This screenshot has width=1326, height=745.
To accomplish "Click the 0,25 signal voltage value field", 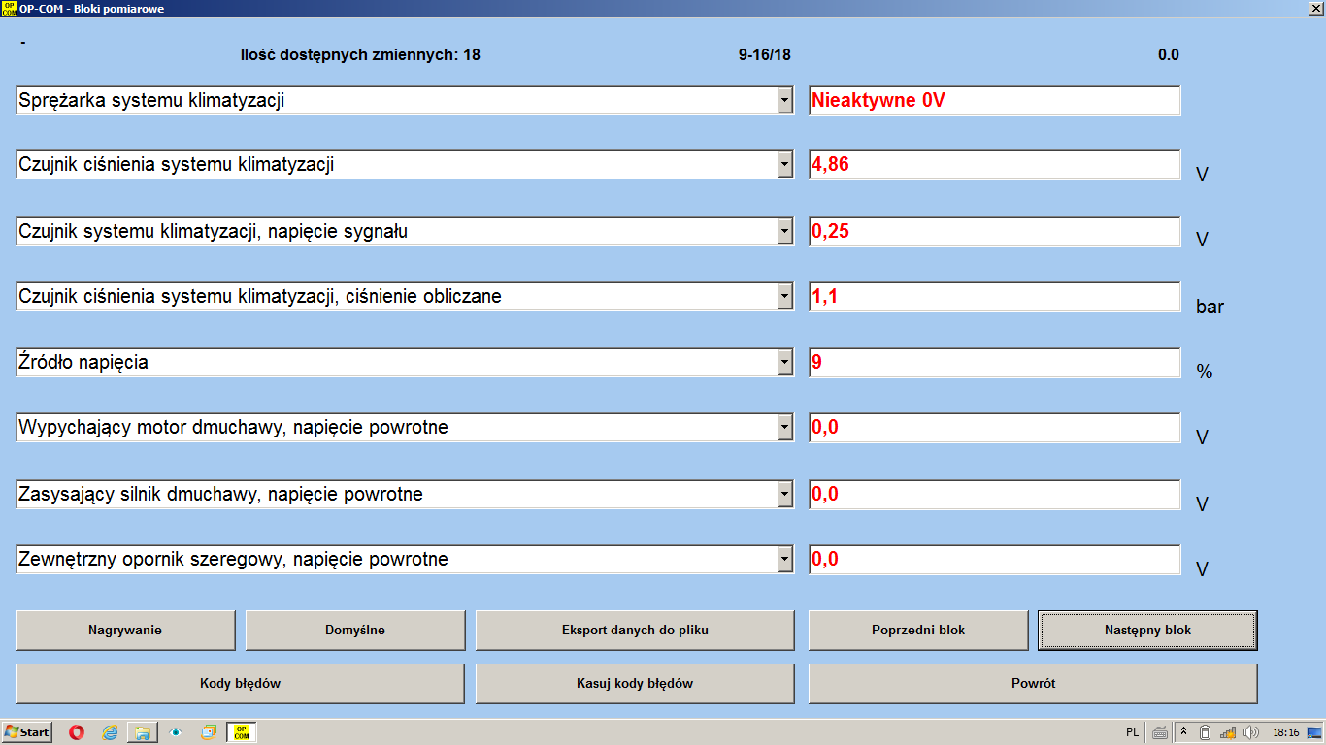I will pos(995,231).
